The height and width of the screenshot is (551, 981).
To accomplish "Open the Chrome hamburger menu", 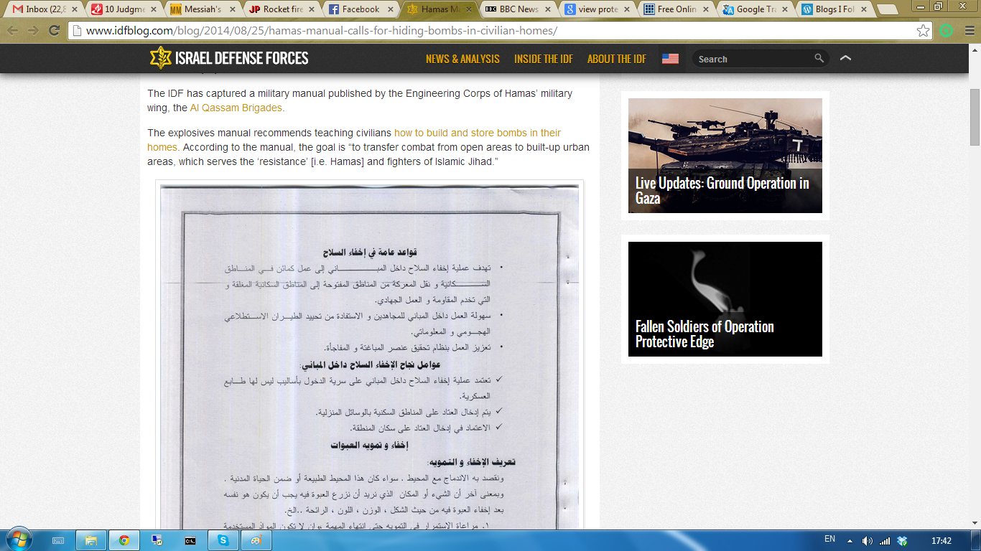I will (969, 31).
